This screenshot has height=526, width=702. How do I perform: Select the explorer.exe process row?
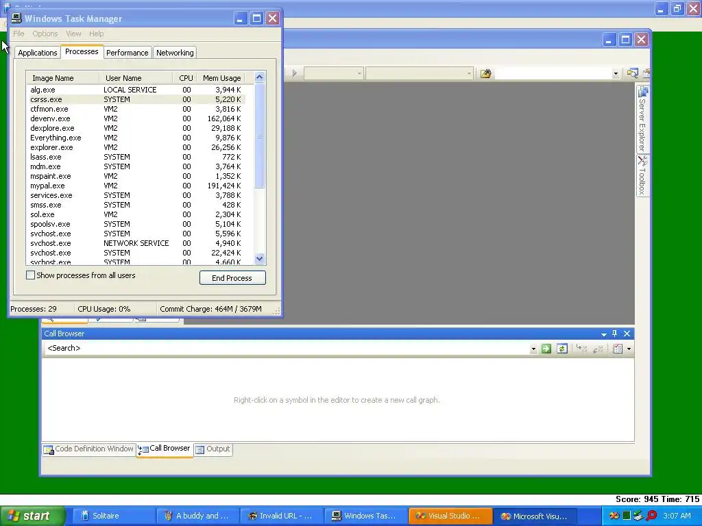pyautogui.click(x=136, y=147)
